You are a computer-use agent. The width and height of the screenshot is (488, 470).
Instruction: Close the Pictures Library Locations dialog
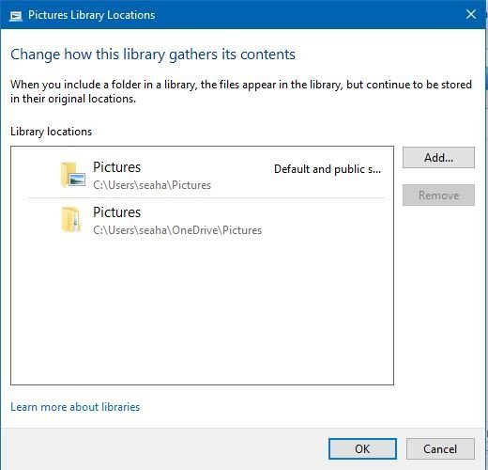click(471, 14)
